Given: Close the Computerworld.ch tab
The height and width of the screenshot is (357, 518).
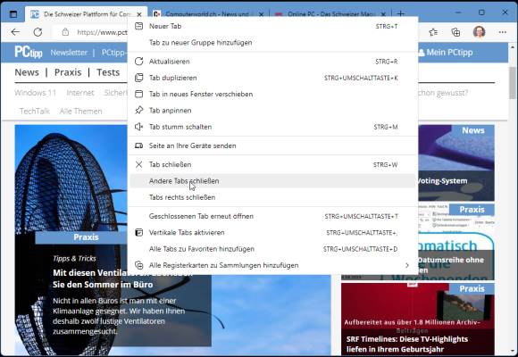Looking at the screenshot, I should coord(261,14).
